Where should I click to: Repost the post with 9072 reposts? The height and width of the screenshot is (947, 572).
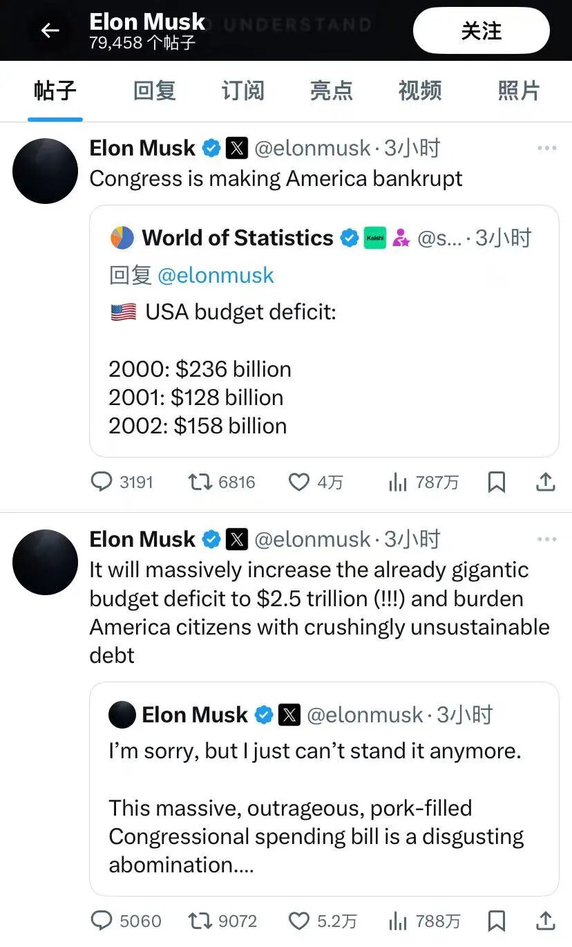pos(222,921)
